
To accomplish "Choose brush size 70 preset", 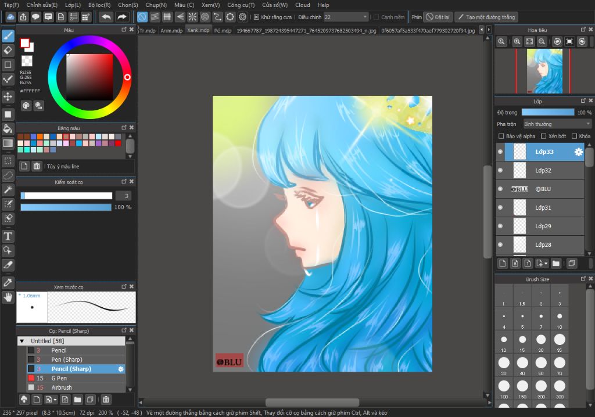I will [560, 366].
